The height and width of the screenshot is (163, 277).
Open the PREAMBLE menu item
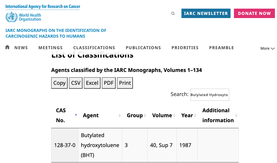[x=222, y=48]
